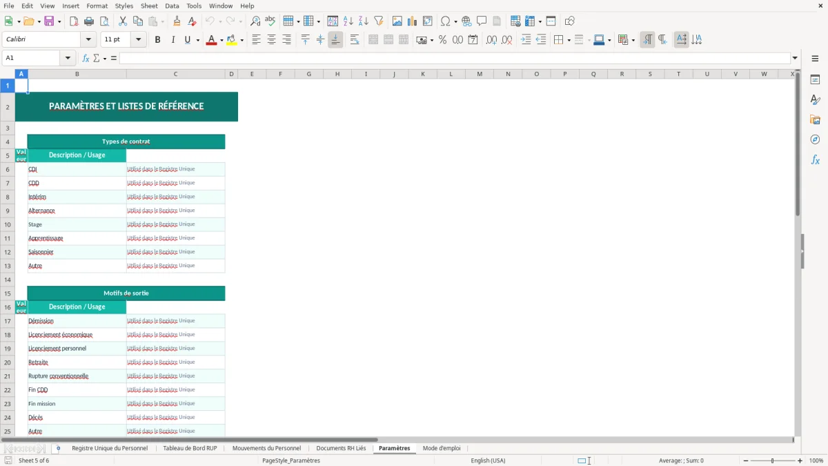Expand the font color dropdown arrow
The width and height of the screenshot is (828, 466).
[x=221, y=40]
